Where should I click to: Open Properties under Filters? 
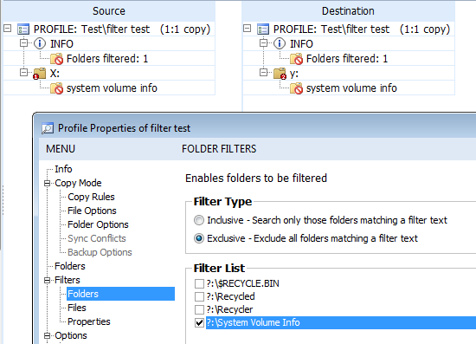[88, 321]
